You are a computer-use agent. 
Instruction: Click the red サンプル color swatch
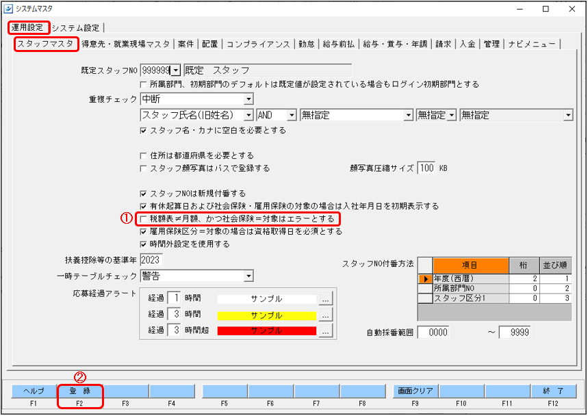(267, 331)
